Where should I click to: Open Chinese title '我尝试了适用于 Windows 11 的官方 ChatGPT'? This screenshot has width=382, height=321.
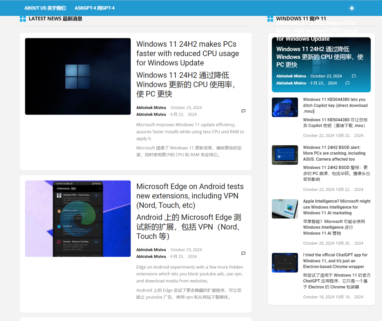(x=337, y=281)
